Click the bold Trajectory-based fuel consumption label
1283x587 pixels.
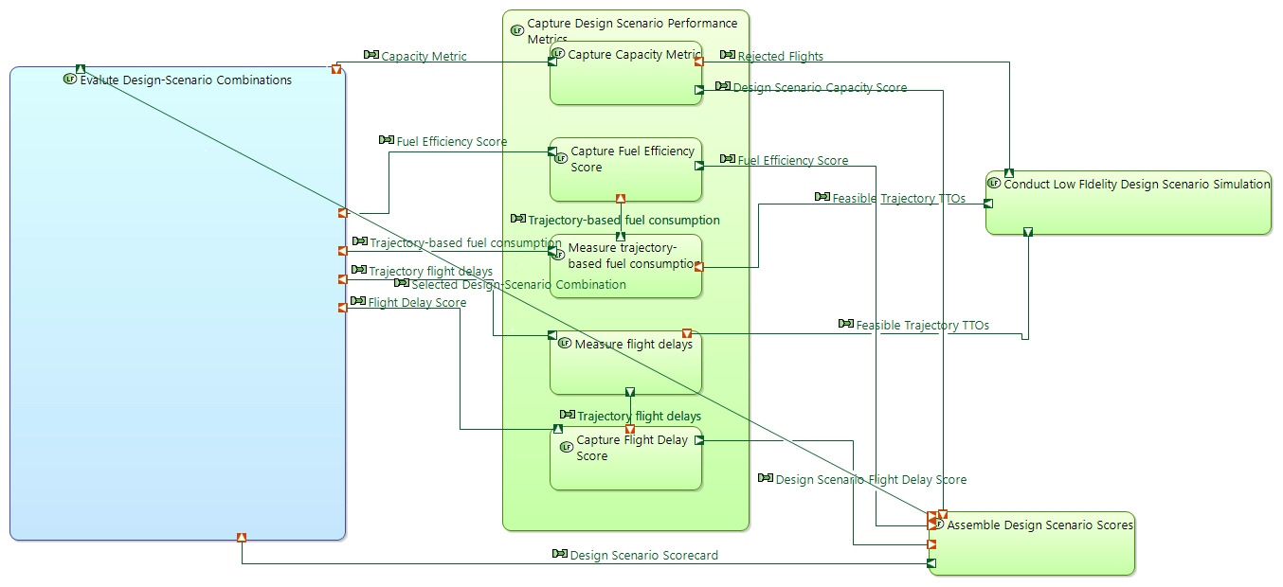(x=623, y=220)
